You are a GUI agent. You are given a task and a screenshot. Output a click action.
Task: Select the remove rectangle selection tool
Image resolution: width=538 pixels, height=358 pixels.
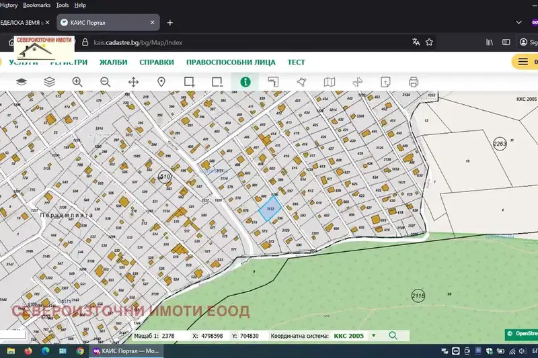[217, 82]
